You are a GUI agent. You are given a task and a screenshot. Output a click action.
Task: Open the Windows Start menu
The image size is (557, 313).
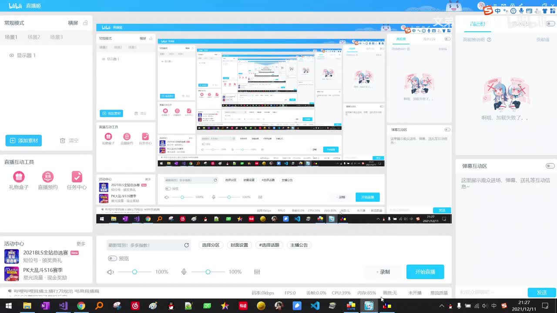click(8, 306)
